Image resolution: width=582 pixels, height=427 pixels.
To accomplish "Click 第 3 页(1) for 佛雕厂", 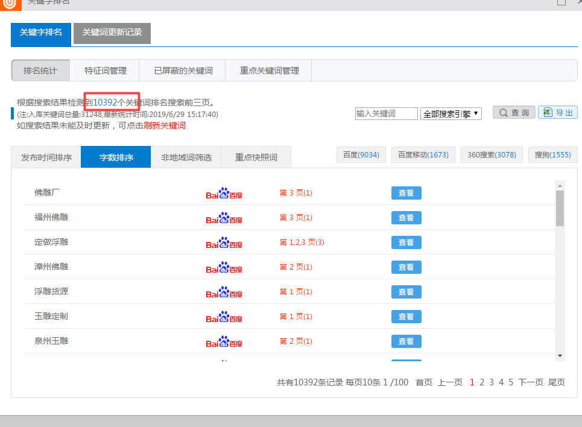I will (x=296, y=193).
